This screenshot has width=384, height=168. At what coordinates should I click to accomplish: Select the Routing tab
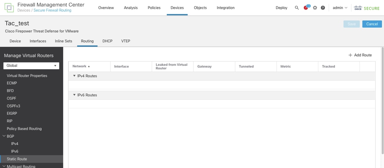click(87, 41)
